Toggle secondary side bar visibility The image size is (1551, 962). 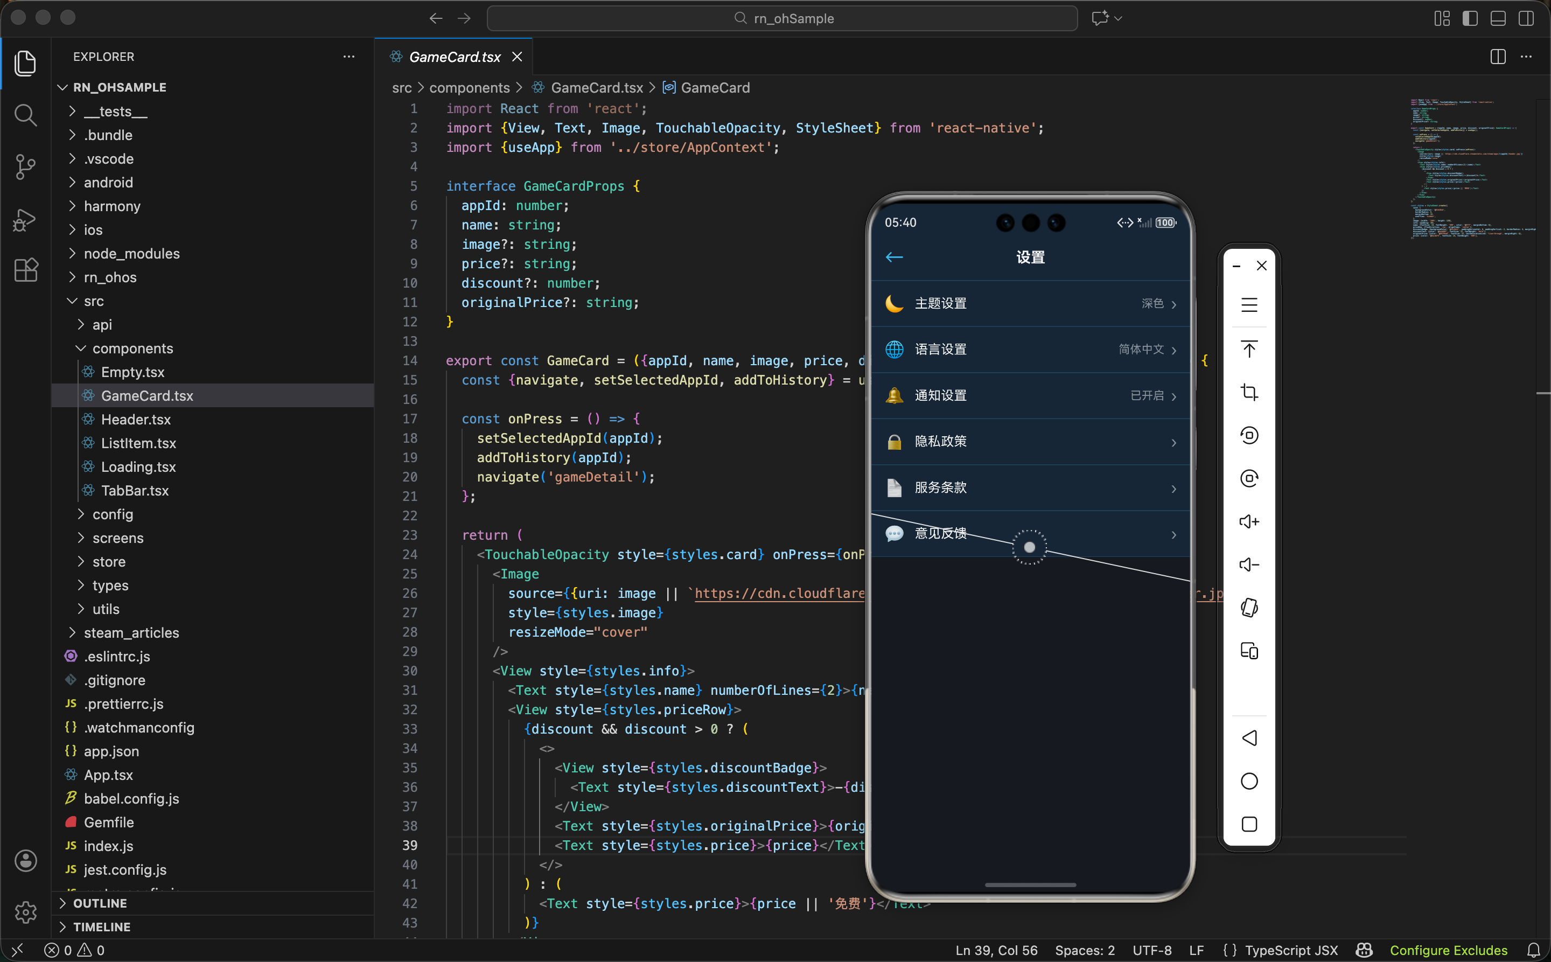coord(1526,18)
